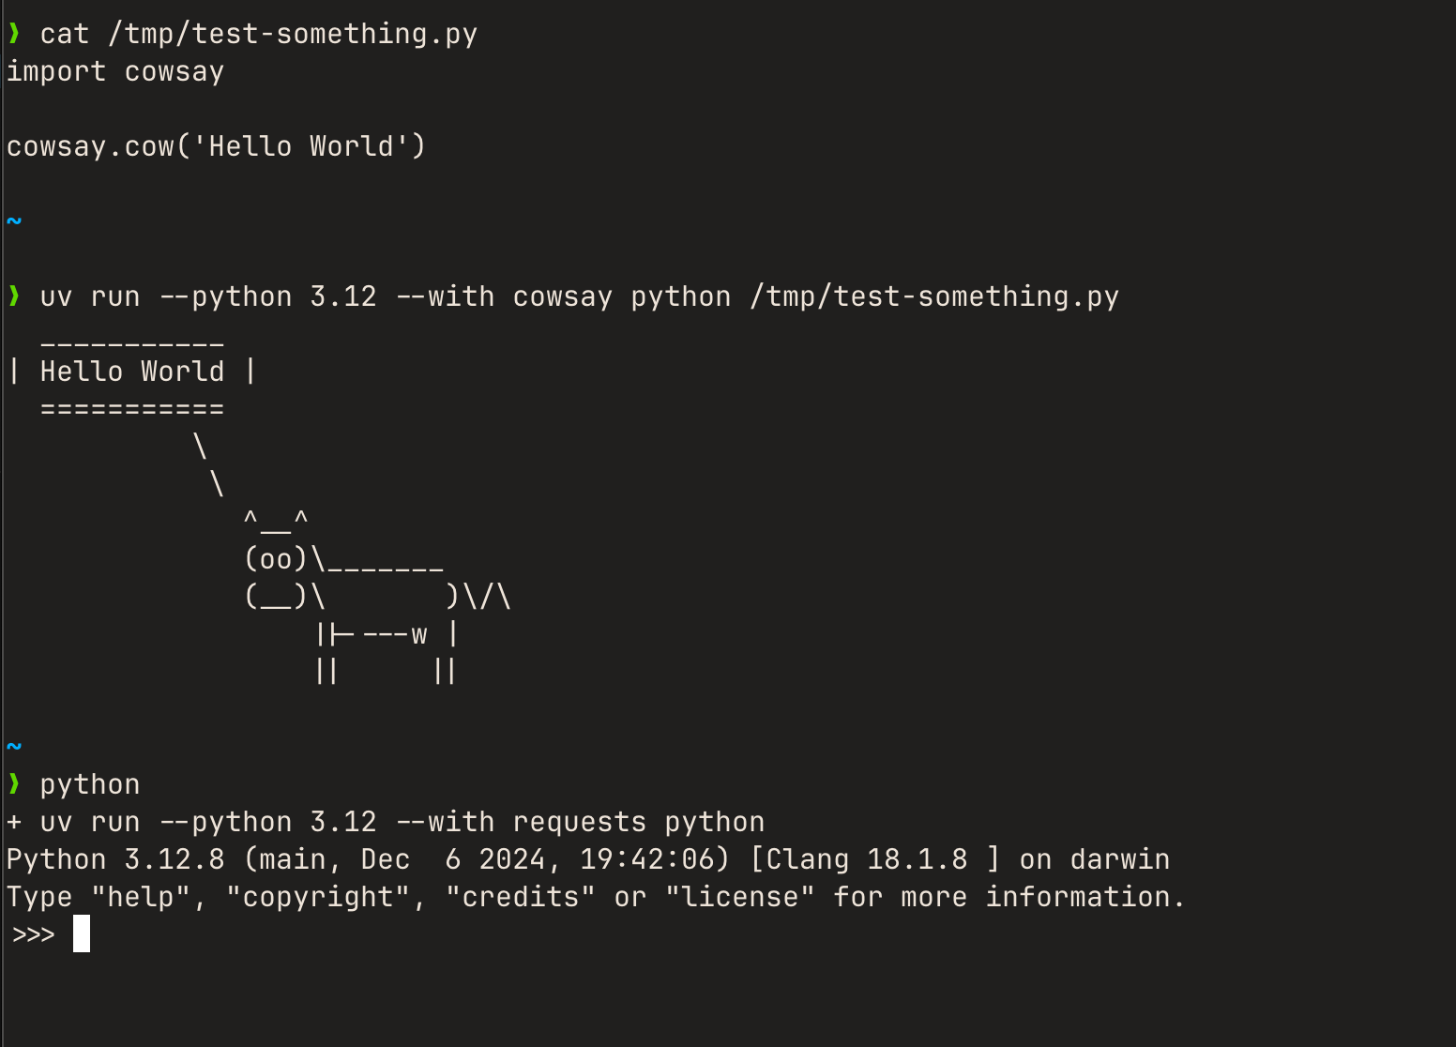Place cursor at the white block cursor
Viewport: 1456px width, 1047px height.
(82, 934)
